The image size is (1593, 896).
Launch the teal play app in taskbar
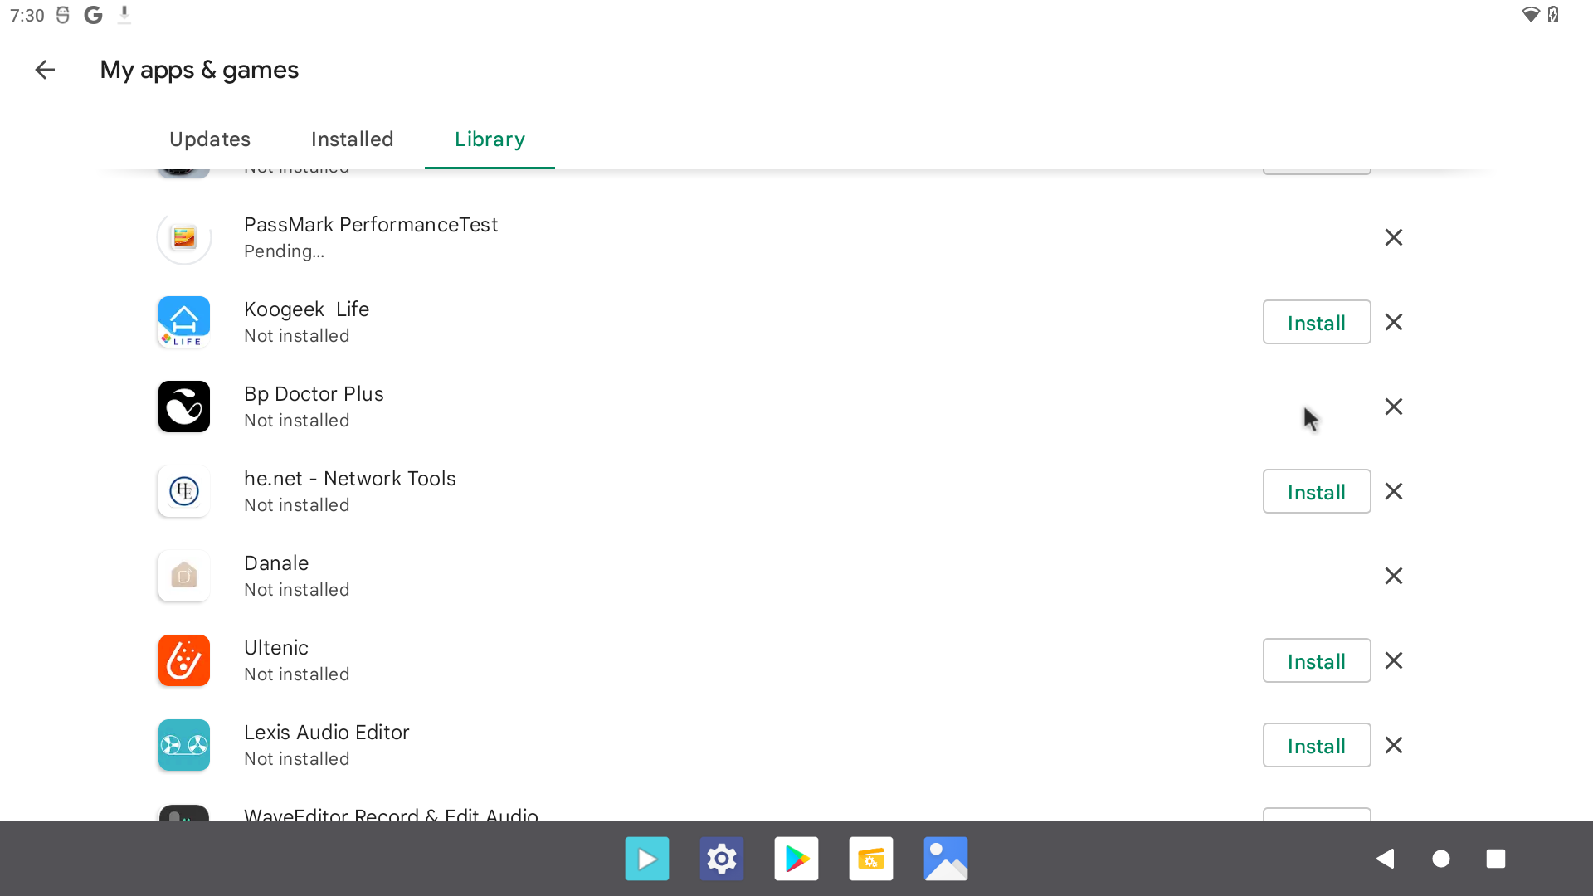click(647, 859)
